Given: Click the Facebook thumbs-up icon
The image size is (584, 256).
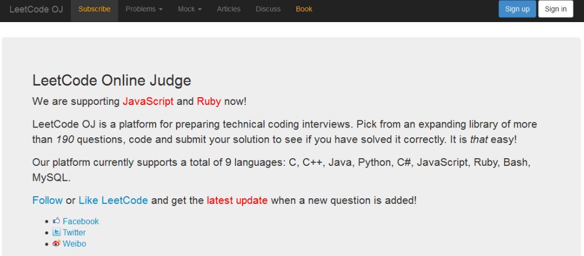Looking at the screenshot, I should pyautogui.click(x=57, y=221).
